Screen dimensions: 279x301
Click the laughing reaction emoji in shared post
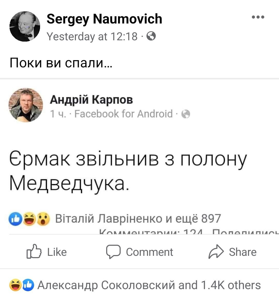click(29, 219)
